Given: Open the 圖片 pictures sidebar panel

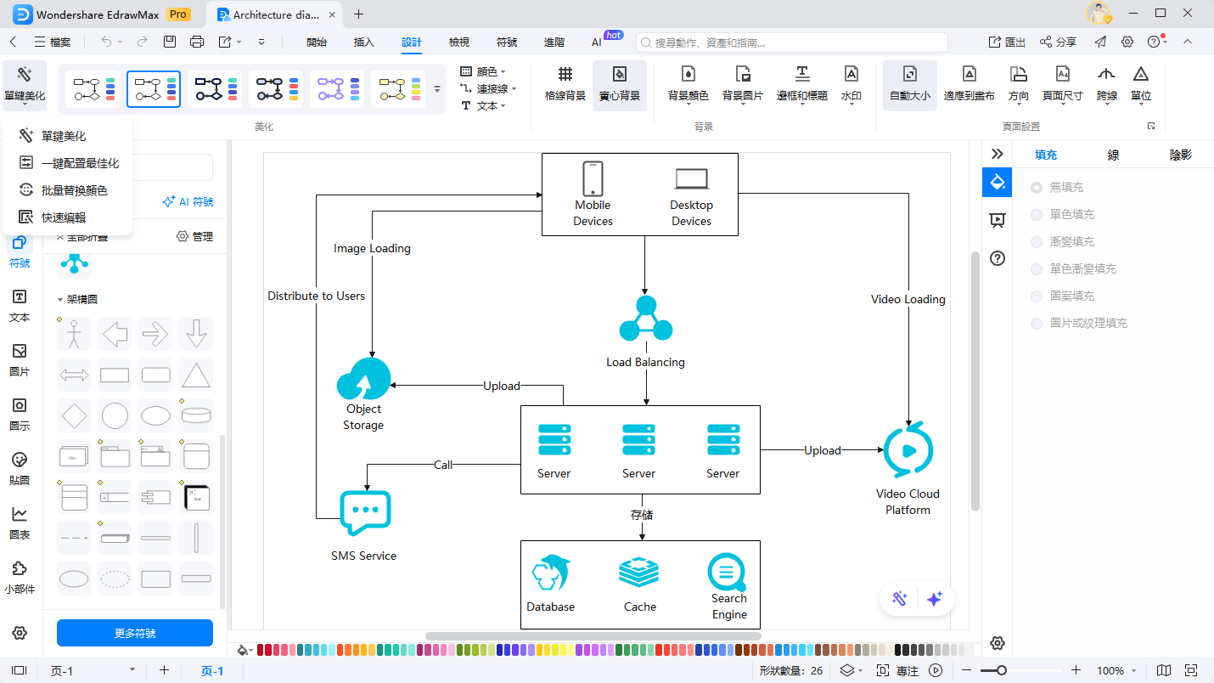Looking at the screenshot, I should 20,359.
